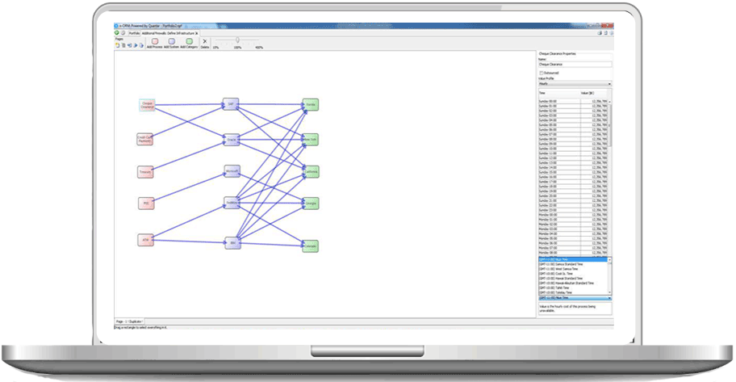The width and height of the screenshot is (736, 382).
Task: Click the Add System toolbar icon
Action: click(171, 42)
